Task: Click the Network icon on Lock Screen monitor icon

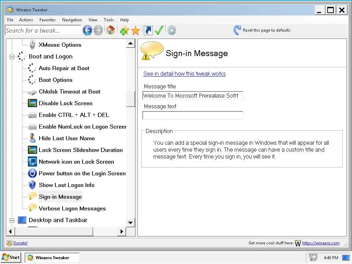Action: coord(32,162)
